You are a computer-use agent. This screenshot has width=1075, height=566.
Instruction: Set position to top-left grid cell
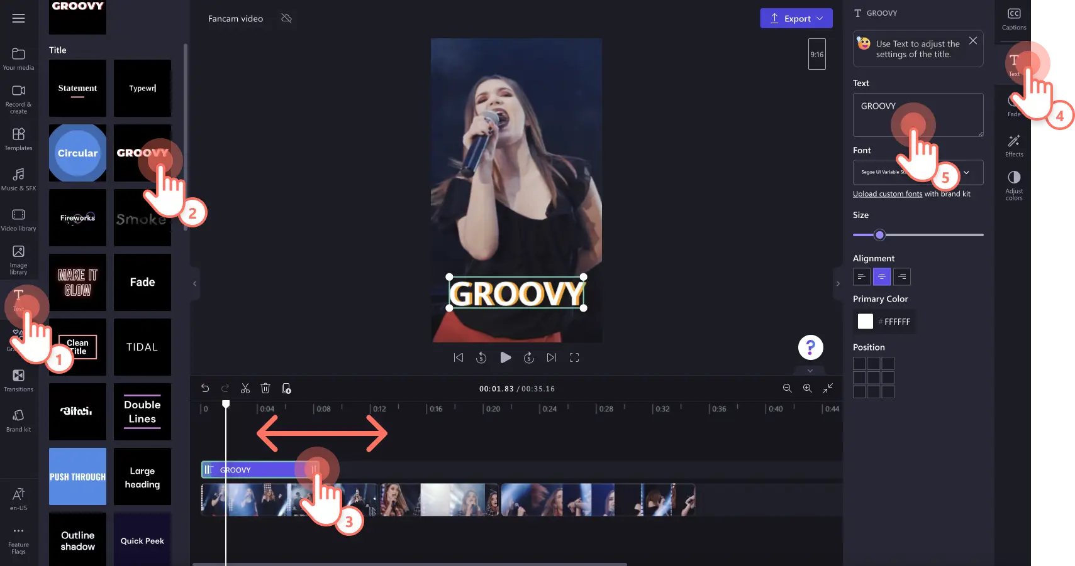click(x=859, y=363)
